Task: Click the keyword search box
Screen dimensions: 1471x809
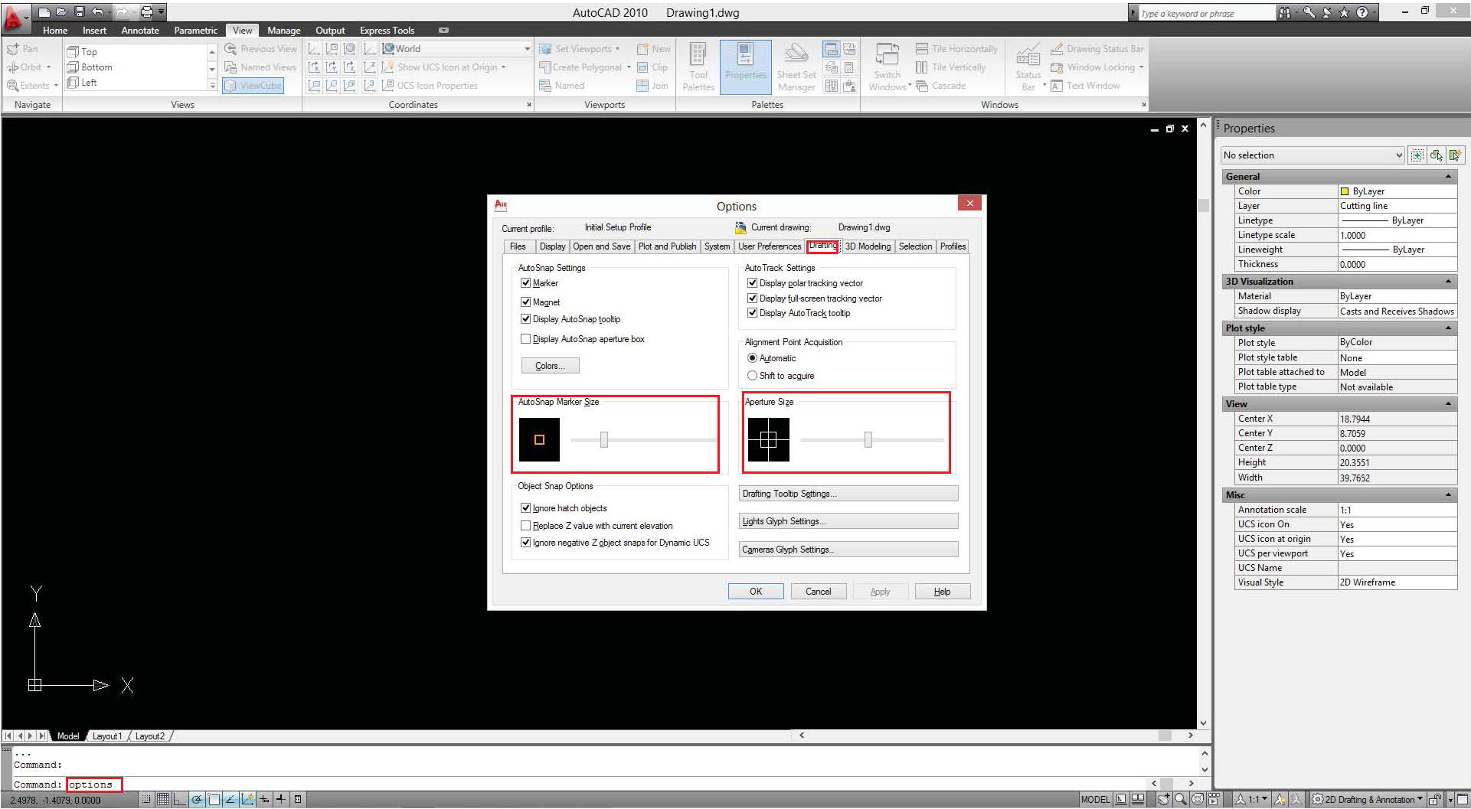Action: (1207, 13)
